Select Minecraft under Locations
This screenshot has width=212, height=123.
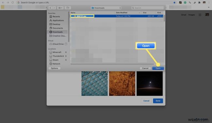[x=57, y=52]
